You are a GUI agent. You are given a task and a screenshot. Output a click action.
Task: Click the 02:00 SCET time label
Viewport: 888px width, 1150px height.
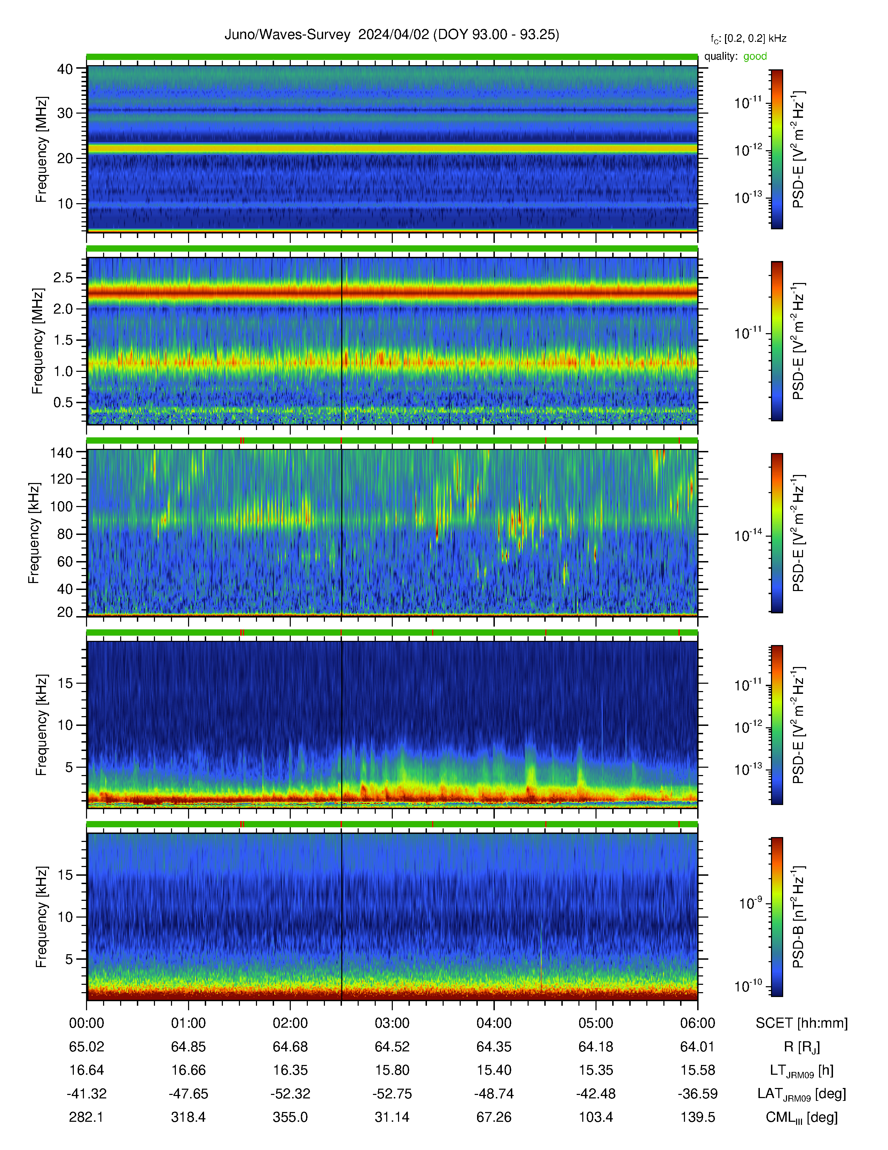[x=290, y=1023]
